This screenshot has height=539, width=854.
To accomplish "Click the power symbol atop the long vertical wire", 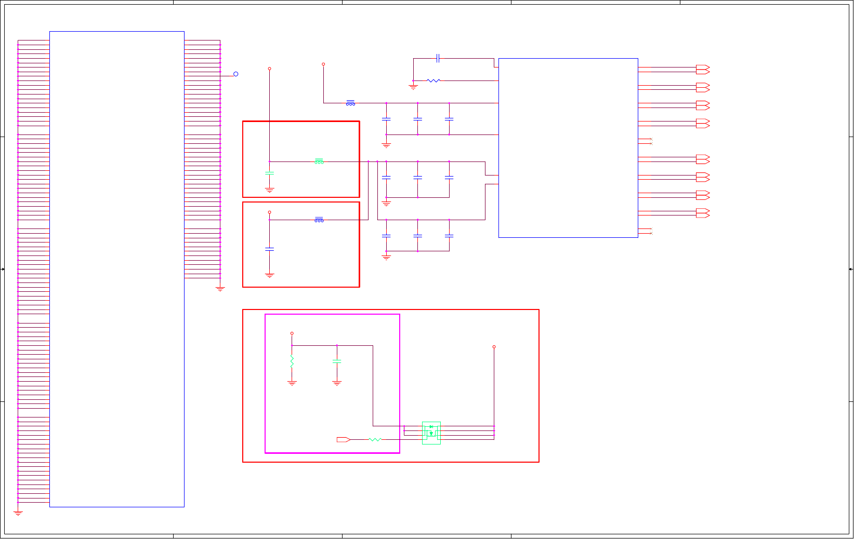I will point(269,69).
